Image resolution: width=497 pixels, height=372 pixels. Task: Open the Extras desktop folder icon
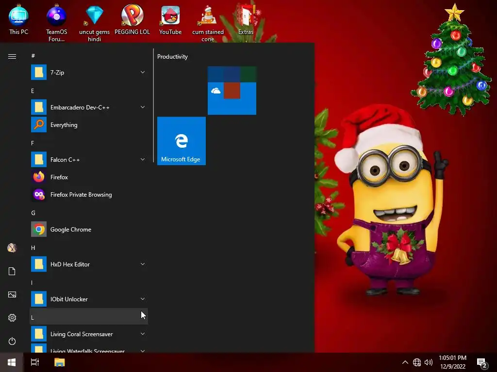pos(246,19)
